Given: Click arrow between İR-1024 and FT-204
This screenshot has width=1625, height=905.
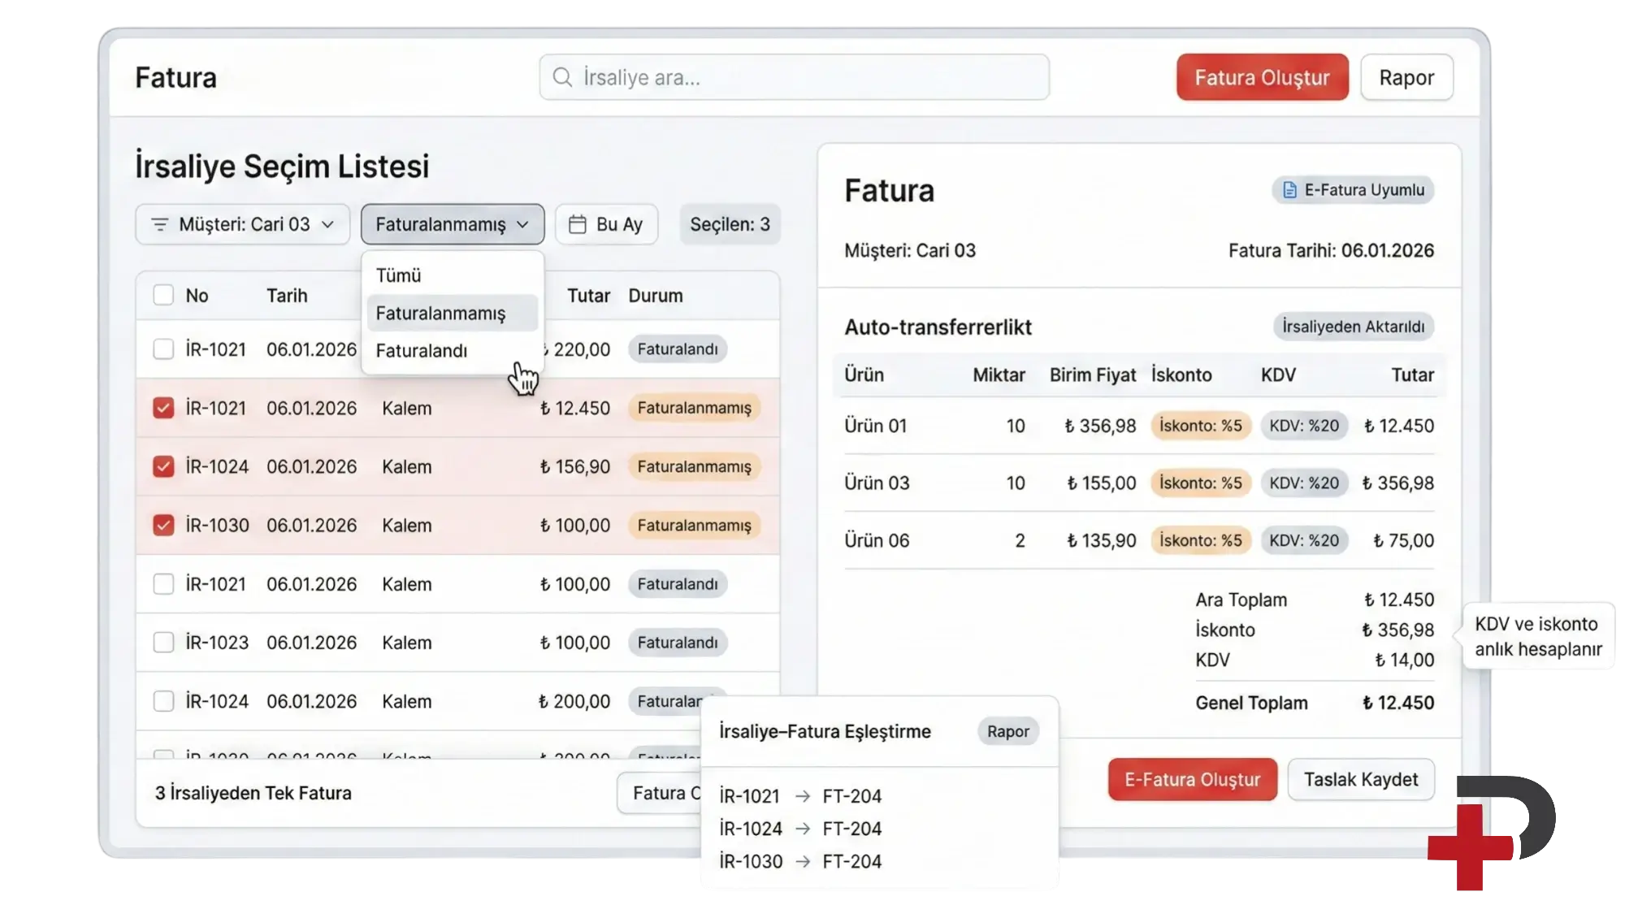Looking at the screenshot, I should click(803, 829).
